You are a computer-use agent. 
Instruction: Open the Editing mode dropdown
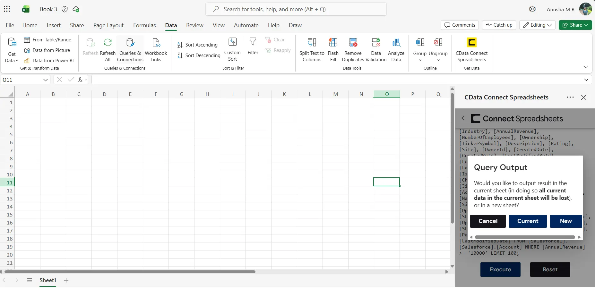pyautogui.click(x=537, y=25)
